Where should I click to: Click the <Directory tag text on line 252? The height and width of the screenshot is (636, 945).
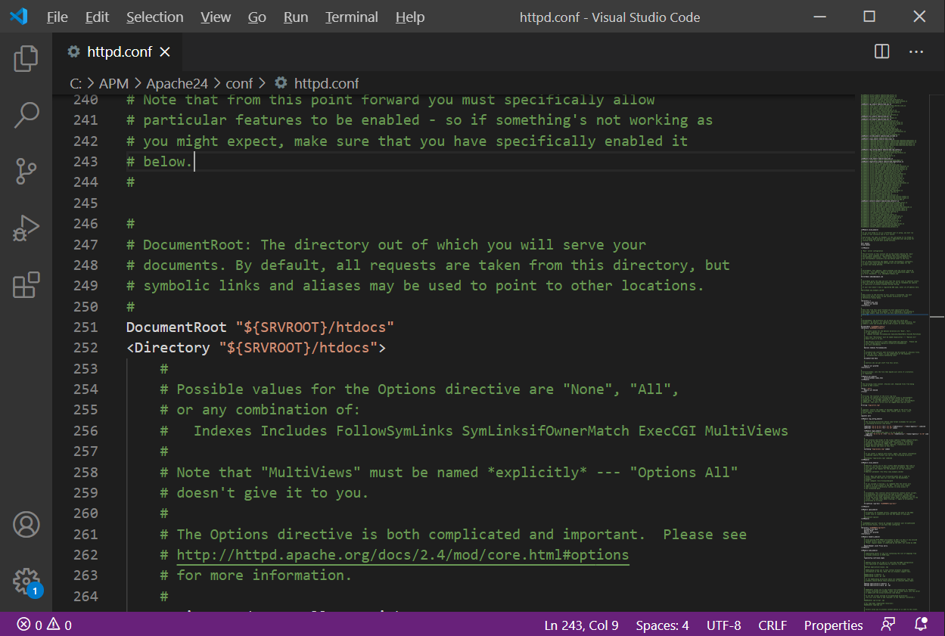tap(168, 347)
